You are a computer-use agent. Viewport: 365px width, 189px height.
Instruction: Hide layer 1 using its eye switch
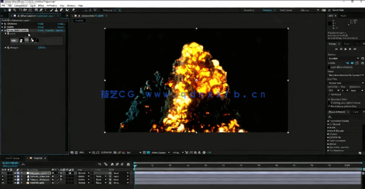tap(3, 173)
